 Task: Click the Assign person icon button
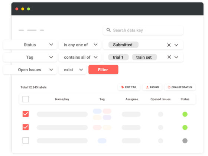pyautogui.click(x=152, y=87)
